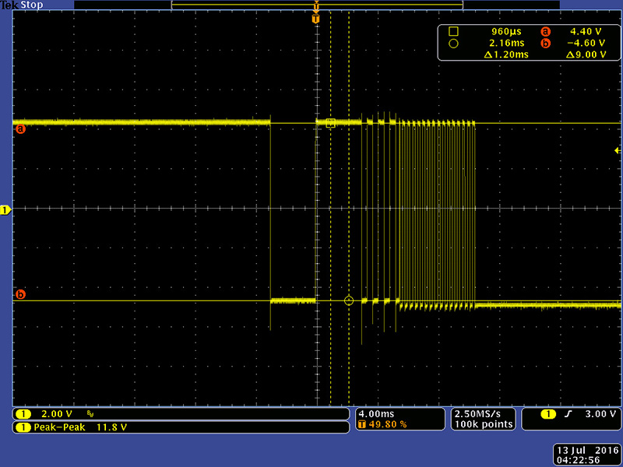Click square vertical cursor marker on waveform
This screenshot has width=623, height=467.
tap(330, 123)
